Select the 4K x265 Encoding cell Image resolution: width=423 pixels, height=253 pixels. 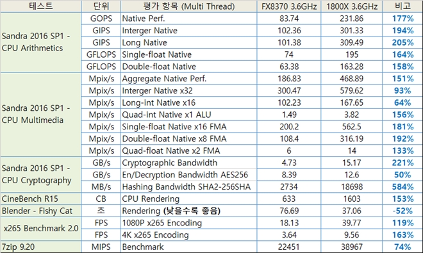tap(188, 234)
